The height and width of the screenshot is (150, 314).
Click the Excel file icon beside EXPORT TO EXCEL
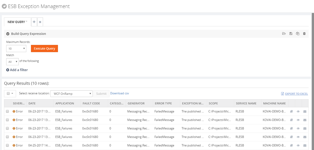(282, 94)
